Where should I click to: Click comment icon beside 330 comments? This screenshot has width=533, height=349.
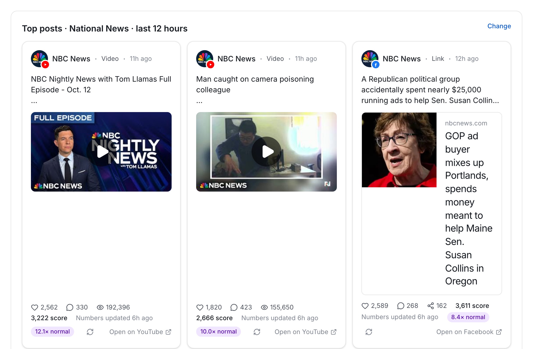pos(70,307)
